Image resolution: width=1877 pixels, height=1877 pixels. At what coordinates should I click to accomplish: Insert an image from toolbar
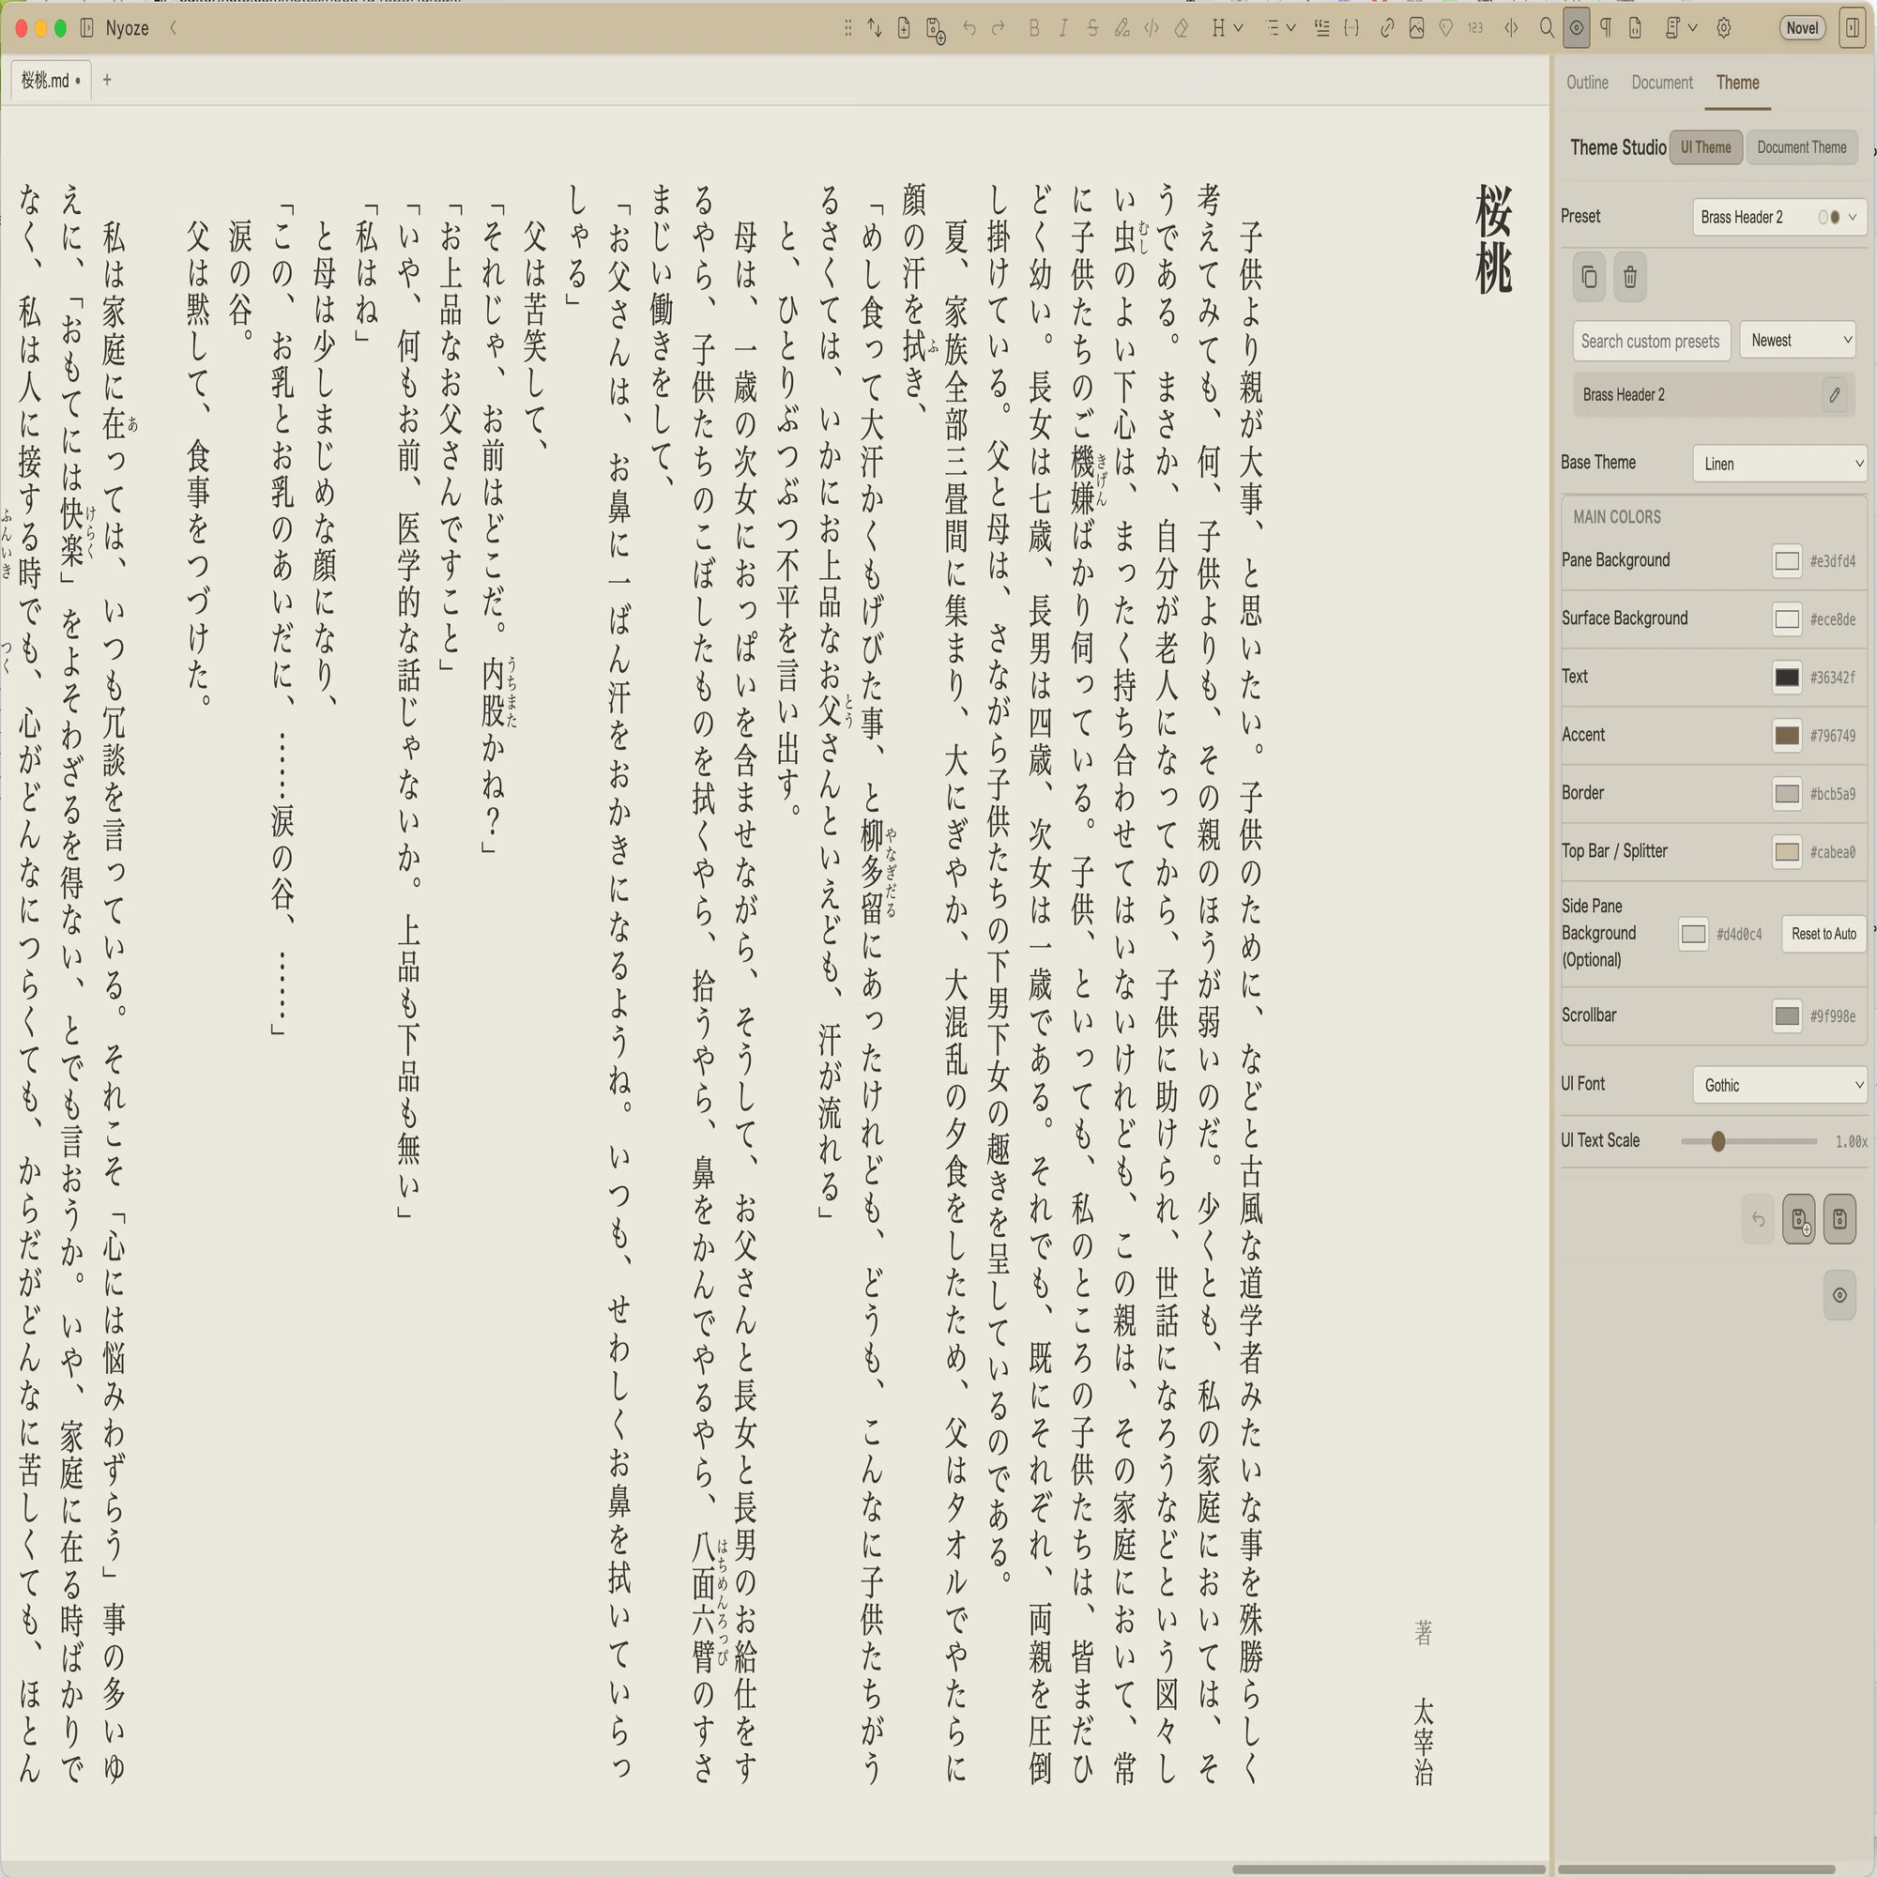tap(1416, 28)
